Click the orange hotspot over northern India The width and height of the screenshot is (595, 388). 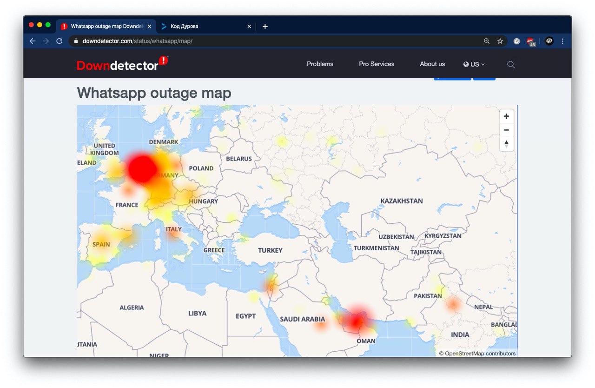point(453,305)
